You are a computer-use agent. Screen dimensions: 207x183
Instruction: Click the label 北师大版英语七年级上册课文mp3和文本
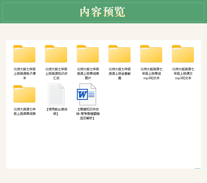click(183, 74)
